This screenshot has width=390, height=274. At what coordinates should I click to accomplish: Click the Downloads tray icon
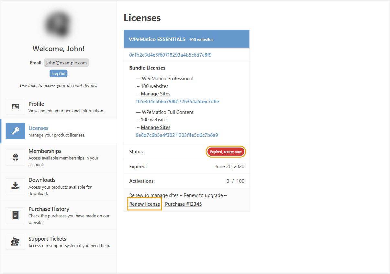[x=16, y=186]
